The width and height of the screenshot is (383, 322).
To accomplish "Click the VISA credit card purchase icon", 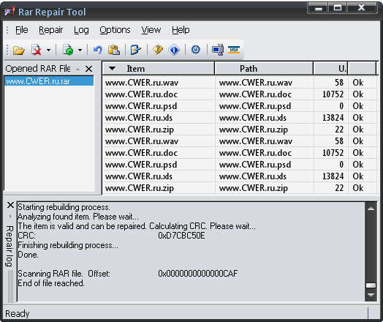I will [x=234, y=50].
